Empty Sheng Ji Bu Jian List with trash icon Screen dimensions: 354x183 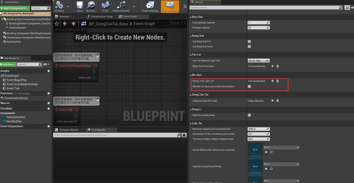click(278, 81)
